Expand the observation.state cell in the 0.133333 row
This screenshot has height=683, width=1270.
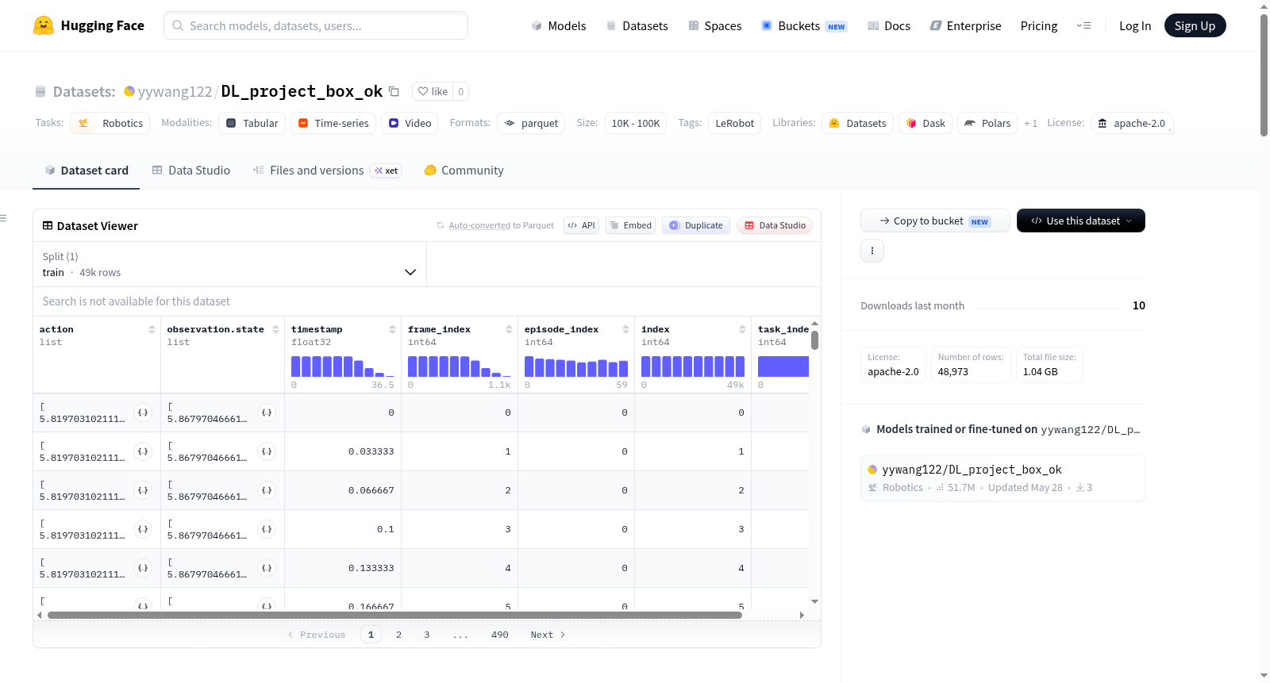click(x=267, y=568)
